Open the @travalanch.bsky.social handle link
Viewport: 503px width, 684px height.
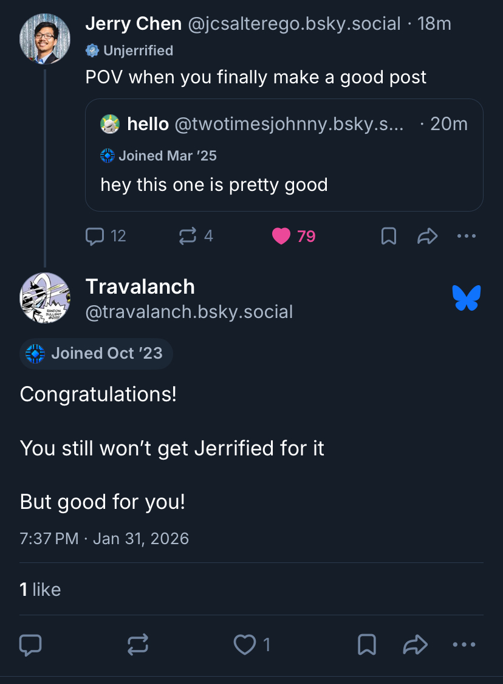tap(189, 312)
